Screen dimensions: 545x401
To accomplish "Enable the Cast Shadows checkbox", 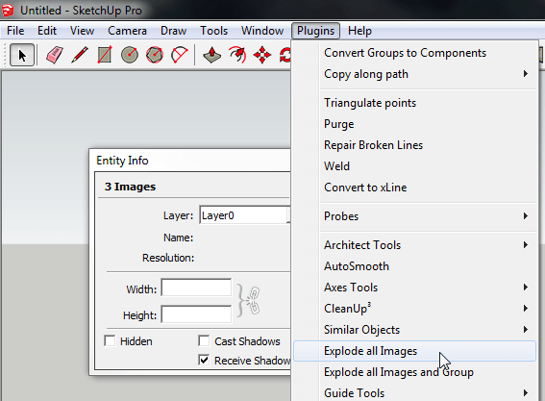I will click(204, 340).
